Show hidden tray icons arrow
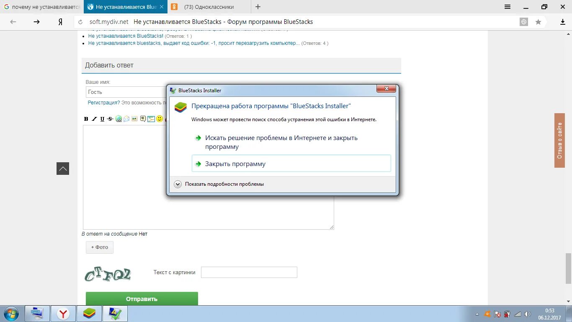The width and height of the screenshot is (572, 322). (477, 314)
